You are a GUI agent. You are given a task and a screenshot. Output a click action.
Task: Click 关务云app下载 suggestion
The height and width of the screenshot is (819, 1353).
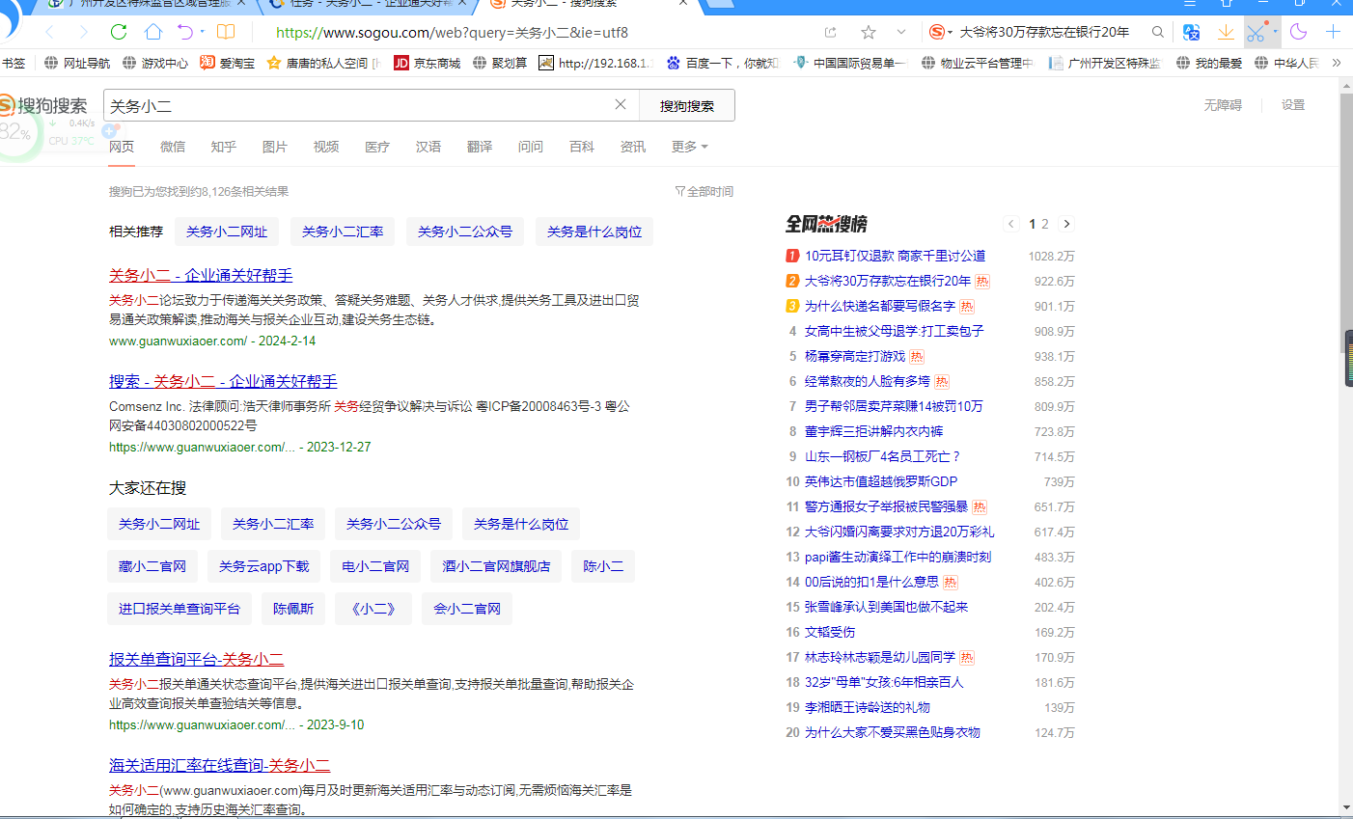pos(264,566)
